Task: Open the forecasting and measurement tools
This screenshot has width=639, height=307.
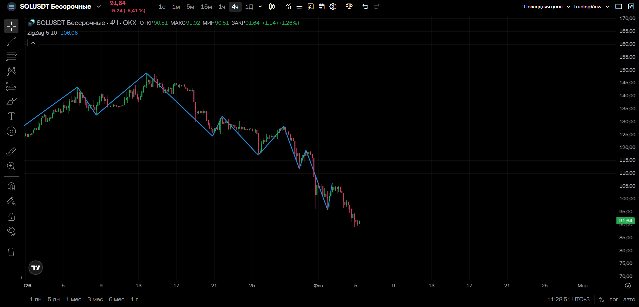Action: [11, 86]
